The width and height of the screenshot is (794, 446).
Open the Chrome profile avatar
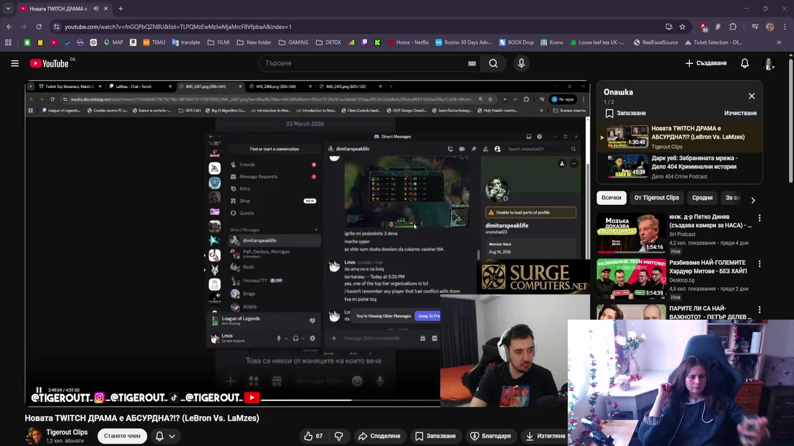click(770, 27)
